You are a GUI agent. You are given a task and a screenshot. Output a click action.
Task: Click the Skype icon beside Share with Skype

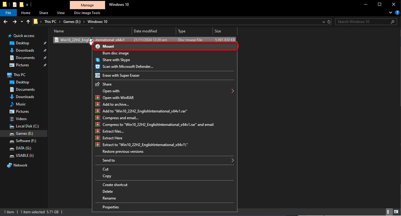tap(98, 60)
